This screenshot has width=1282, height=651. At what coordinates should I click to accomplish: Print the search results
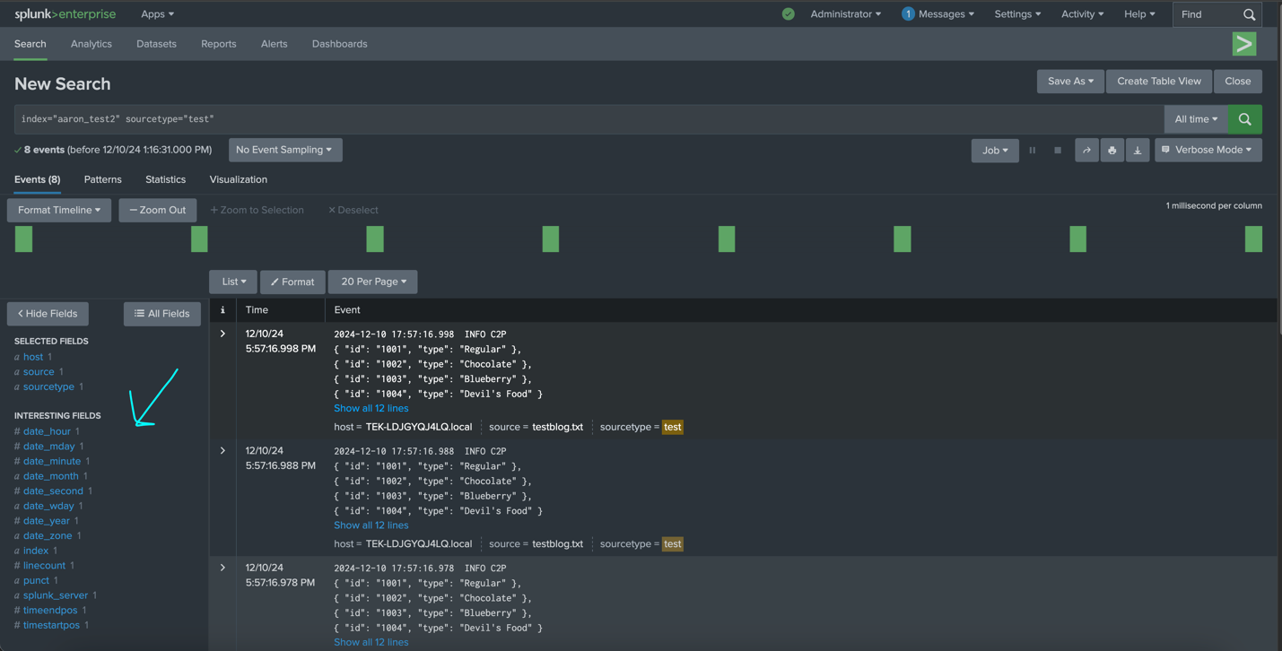pos(1112,150)
